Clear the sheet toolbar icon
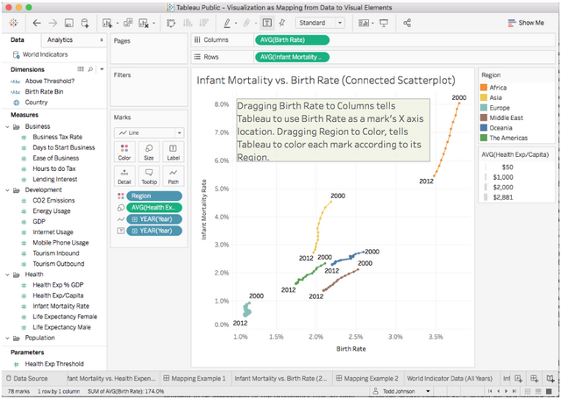Image resolution: width=561 pixels, height=399 pixels. (144, 24)
